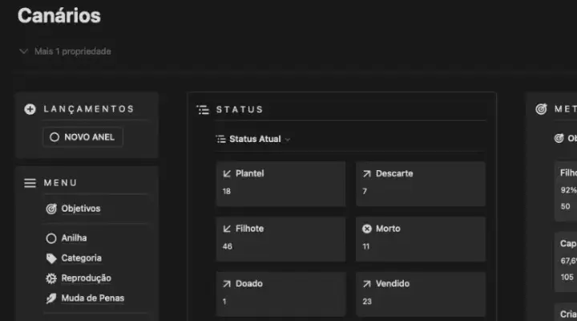Click the feather icon next to Muda de Penas
The image size is (577, 321).
coord(51,299)
